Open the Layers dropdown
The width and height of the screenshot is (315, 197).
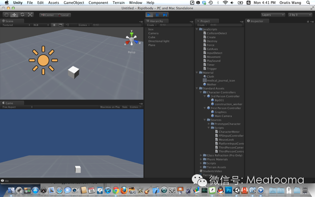[x=273, y=15]
